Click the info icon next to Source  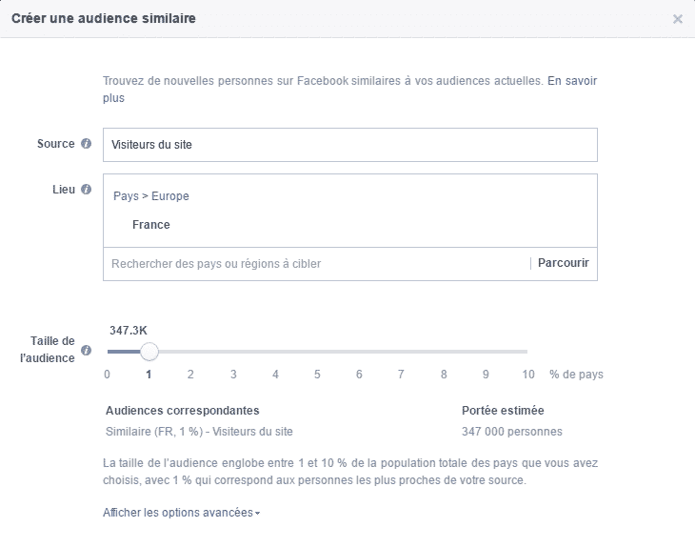click(x=87, y=144)
